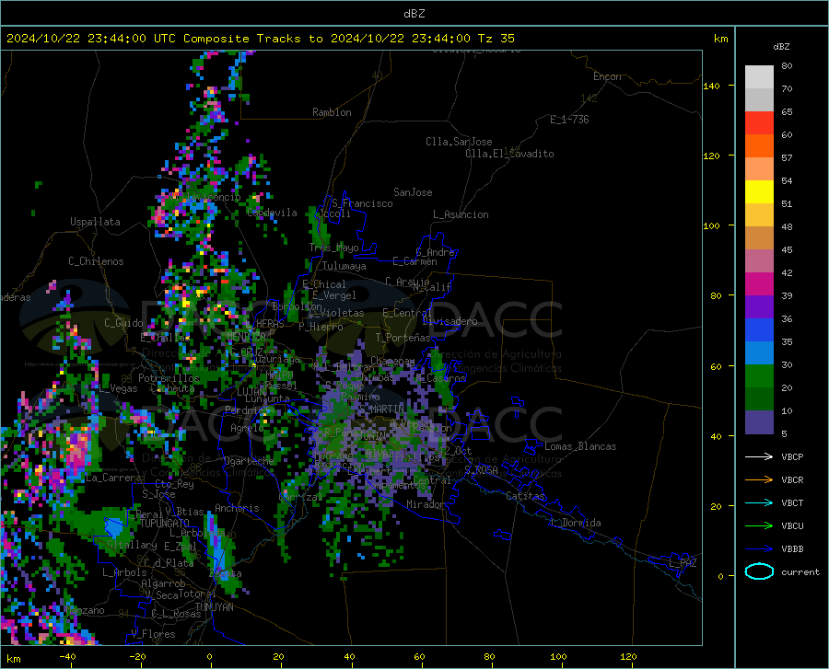Click the Divisadero label on map
This screenshot has width=829, height=669.
[450, 321]
